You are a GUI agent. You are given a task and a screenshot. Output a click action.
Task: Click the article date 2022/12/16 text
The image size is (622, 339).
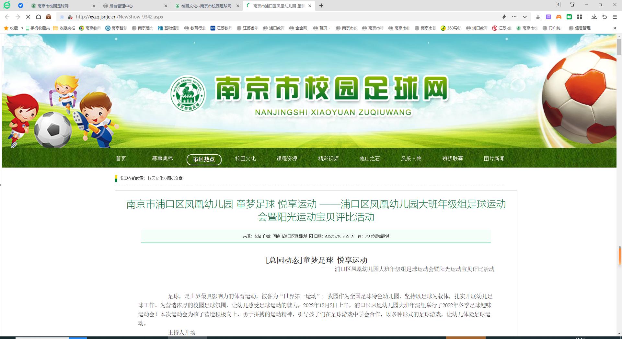[339, 236]
